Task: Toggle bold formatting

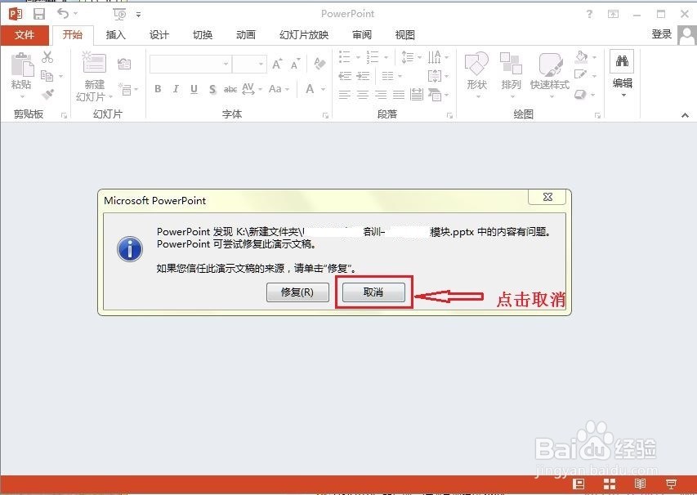Action: pos(158,88)
